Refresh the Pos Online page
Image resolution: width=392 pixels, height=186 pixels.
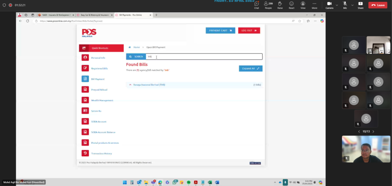pyautogui.click(x=28, y=21)
